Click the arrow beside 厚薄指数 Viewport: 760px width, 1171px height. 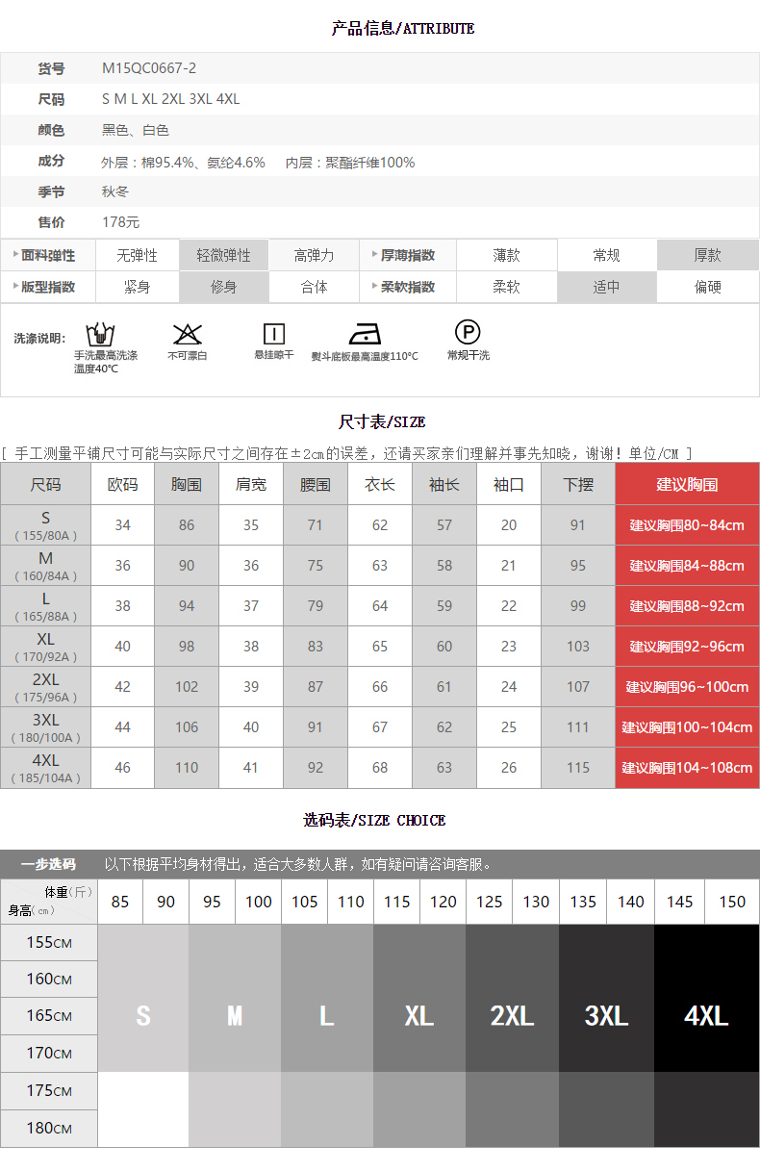374,255
